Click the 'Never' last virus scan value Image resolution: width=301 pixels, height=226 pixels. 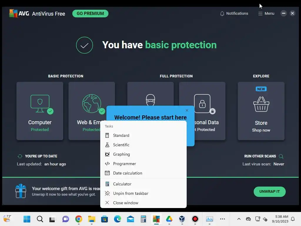tap(279, 164)
